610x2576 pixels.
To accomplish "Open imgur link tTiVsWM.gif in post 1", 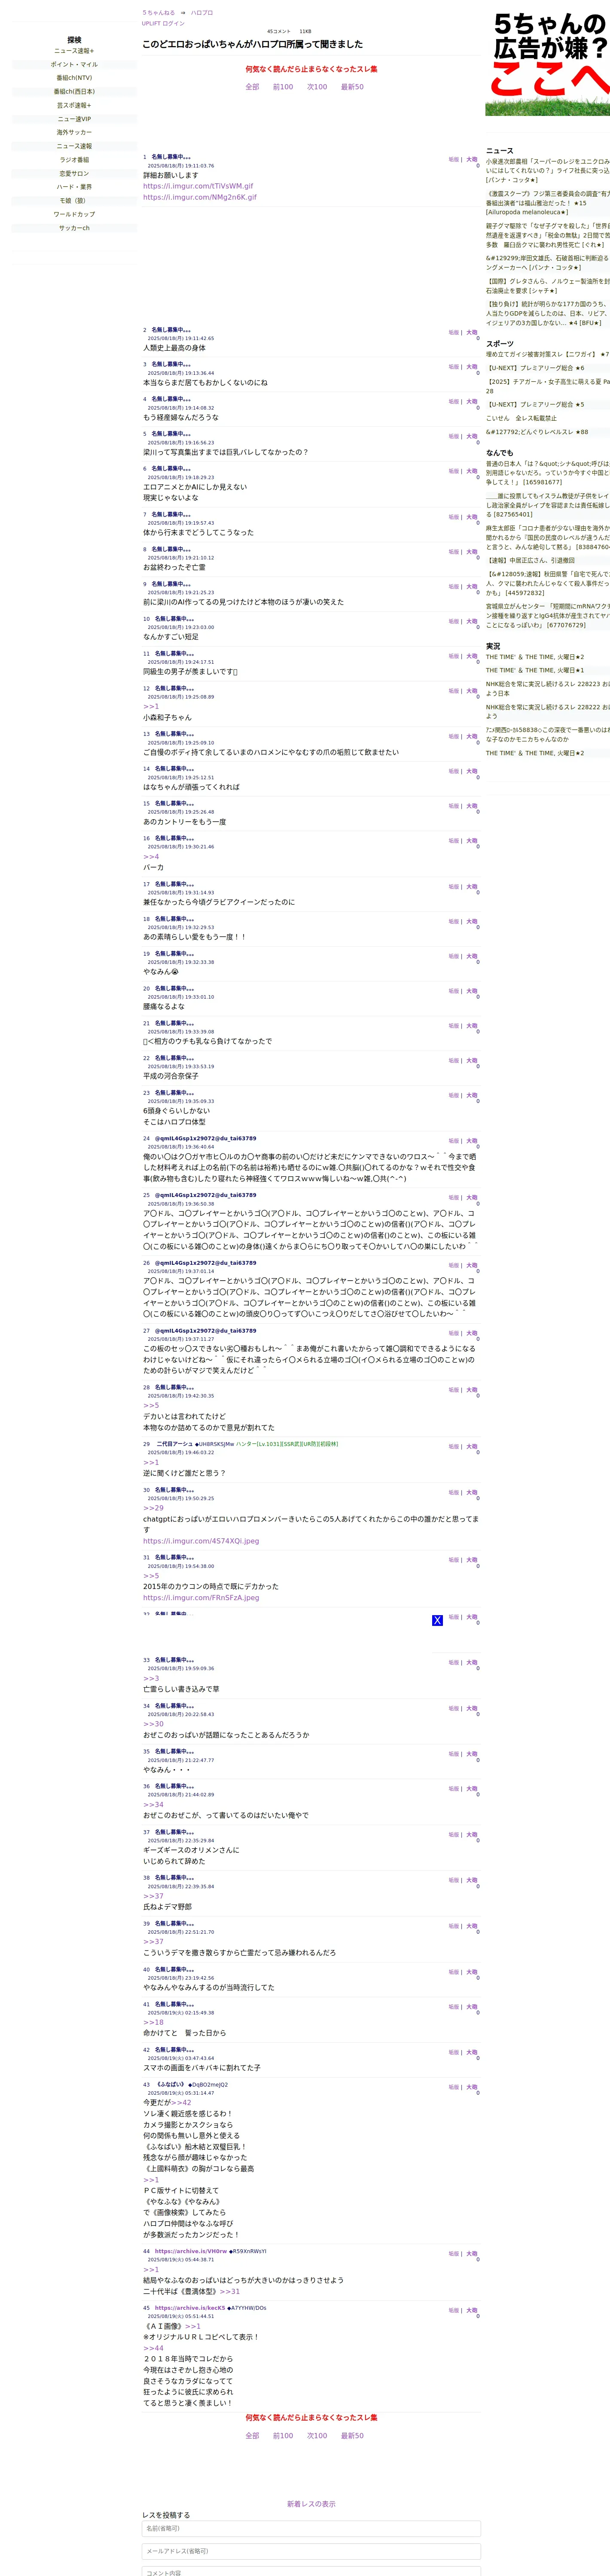I will pyautogui.click(x=198, y=186).
